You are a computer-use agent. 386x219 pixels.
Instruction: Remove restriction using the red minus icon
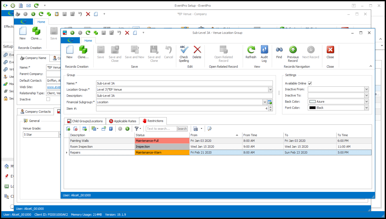75,129
